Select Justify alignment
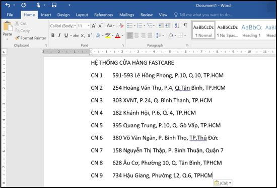 coord(150,36)
